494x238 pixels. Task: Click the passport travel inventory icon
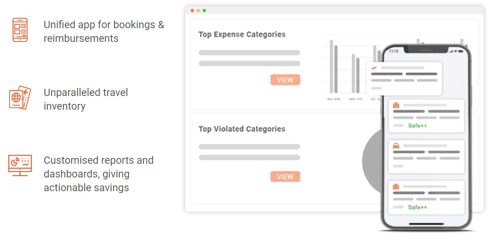(20, 98)
